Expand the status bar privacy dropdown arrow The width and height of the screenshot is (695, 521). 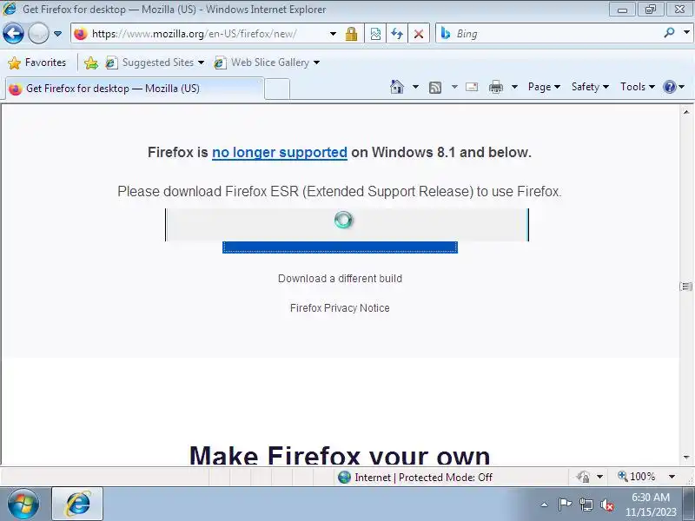pyautogui.click(x=599, y=477)
